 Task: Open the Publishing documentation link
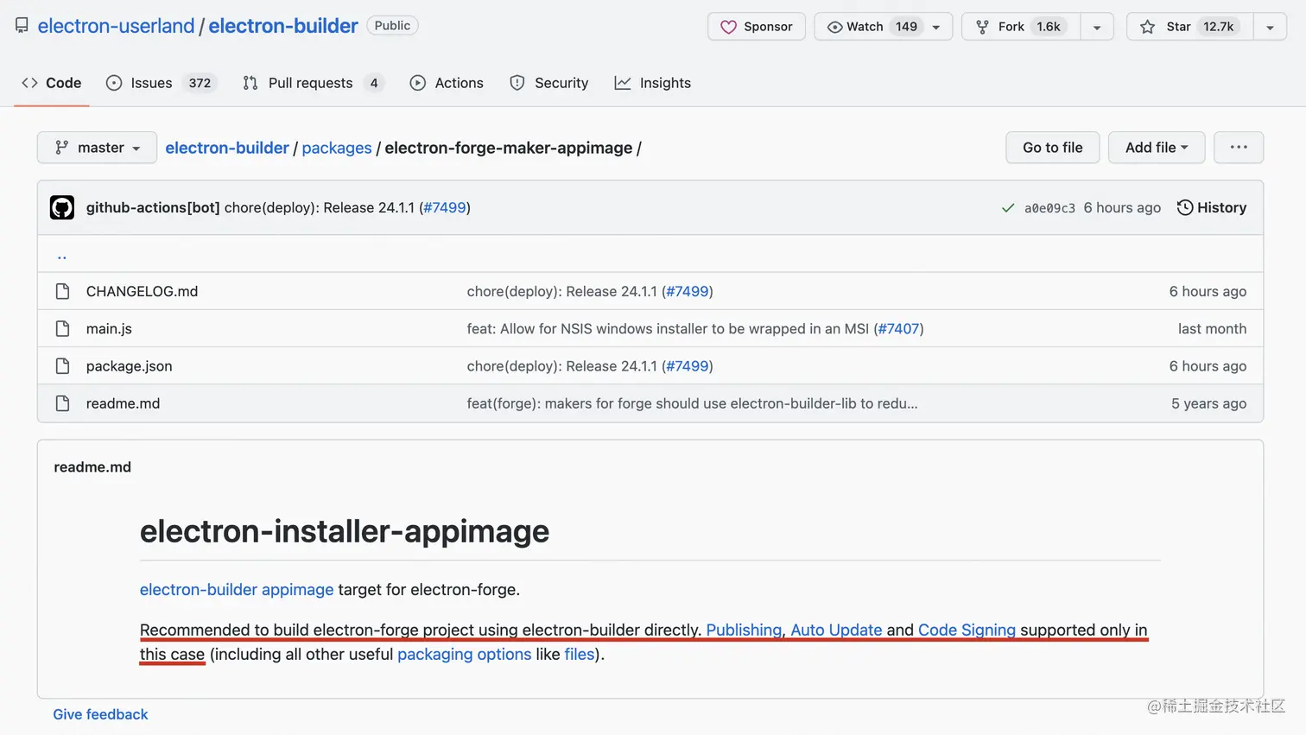click(x=744, y=630)
